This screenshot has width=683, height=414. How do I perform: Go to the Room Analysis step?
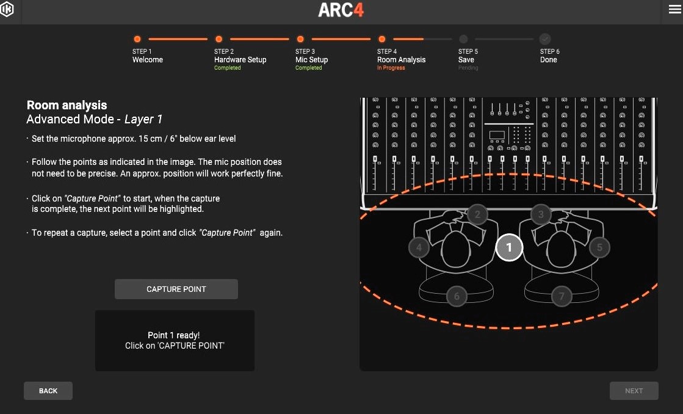point(401,60)
